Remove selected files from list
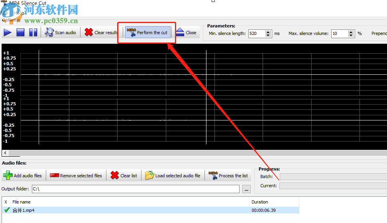Image resolution: width=387 pixels, height=223 pixels. [x=76, y=175]
